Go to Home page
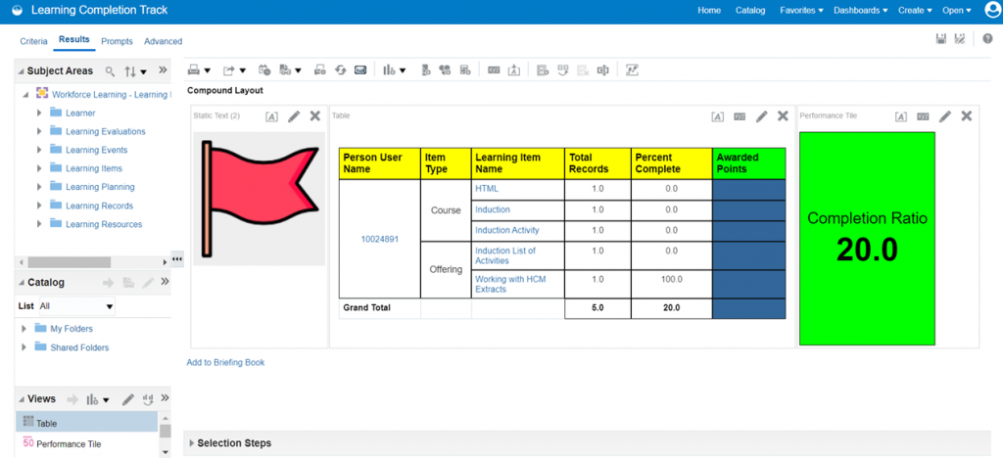Viewport: 1003px width, 458px height. coord(709,10)
